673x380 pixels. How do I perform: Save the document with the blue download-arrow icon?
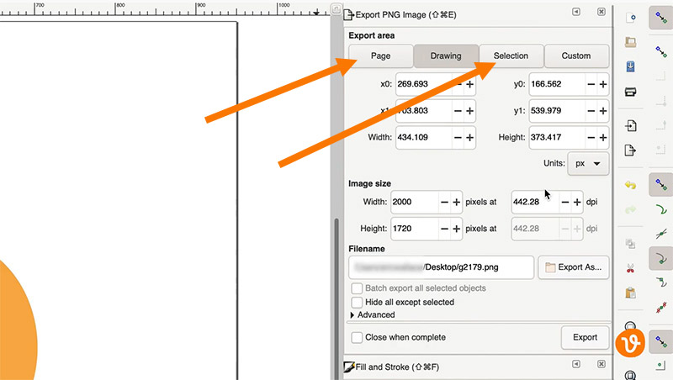[x=630, y=66]
